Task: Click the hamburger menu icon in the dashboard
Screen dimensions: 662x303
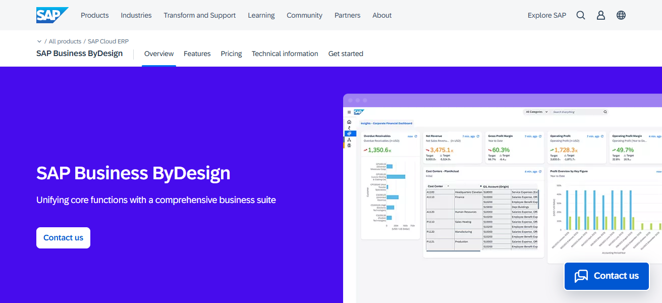Action: [349, 112]
